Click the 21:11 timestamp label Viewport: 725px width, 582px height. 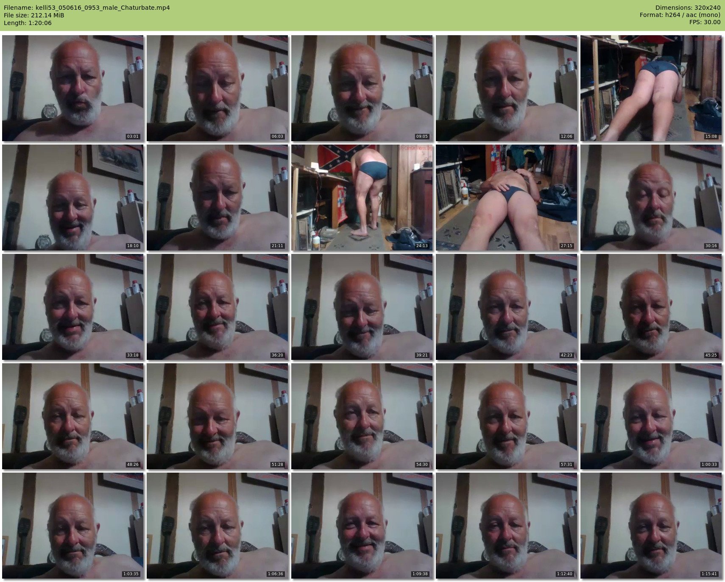tap(277, 246)
